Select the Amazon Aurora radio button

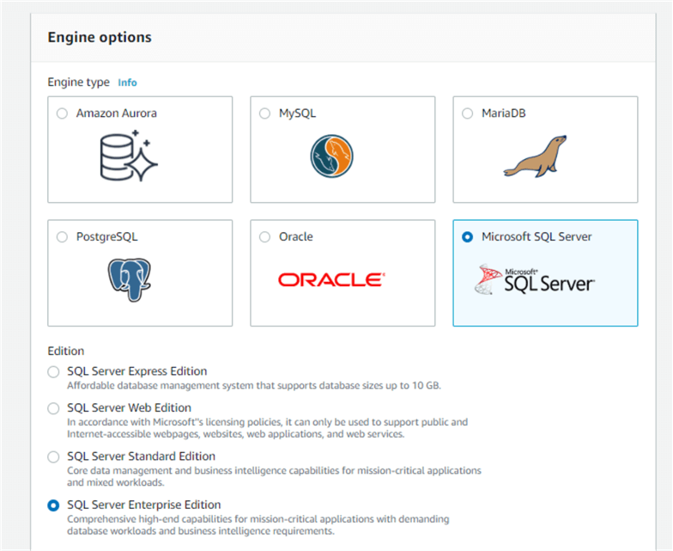[x=62, y=113]
